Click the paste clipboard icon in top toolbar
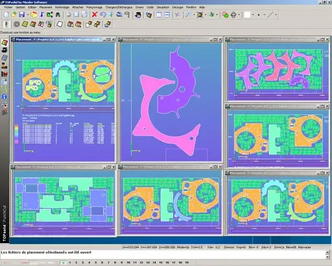Image resolution: width=332 pixels, height=266 pixels. coord(84,15)
